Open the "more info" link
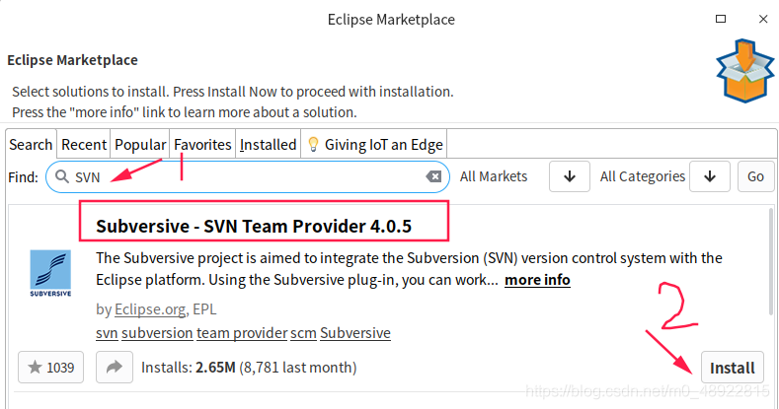The width and height of the screenshot is (779, 409). (537, 280)
